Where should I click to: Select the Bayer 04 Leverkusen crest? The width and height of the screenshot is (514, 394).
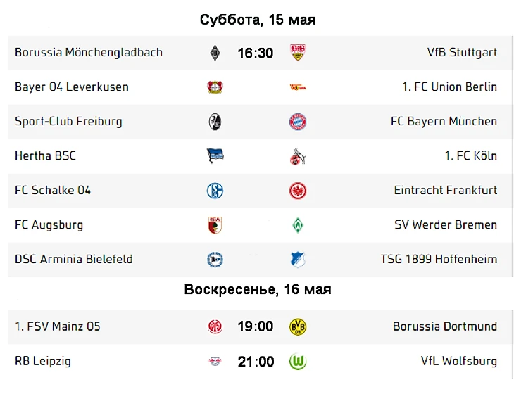click(215, 87)
